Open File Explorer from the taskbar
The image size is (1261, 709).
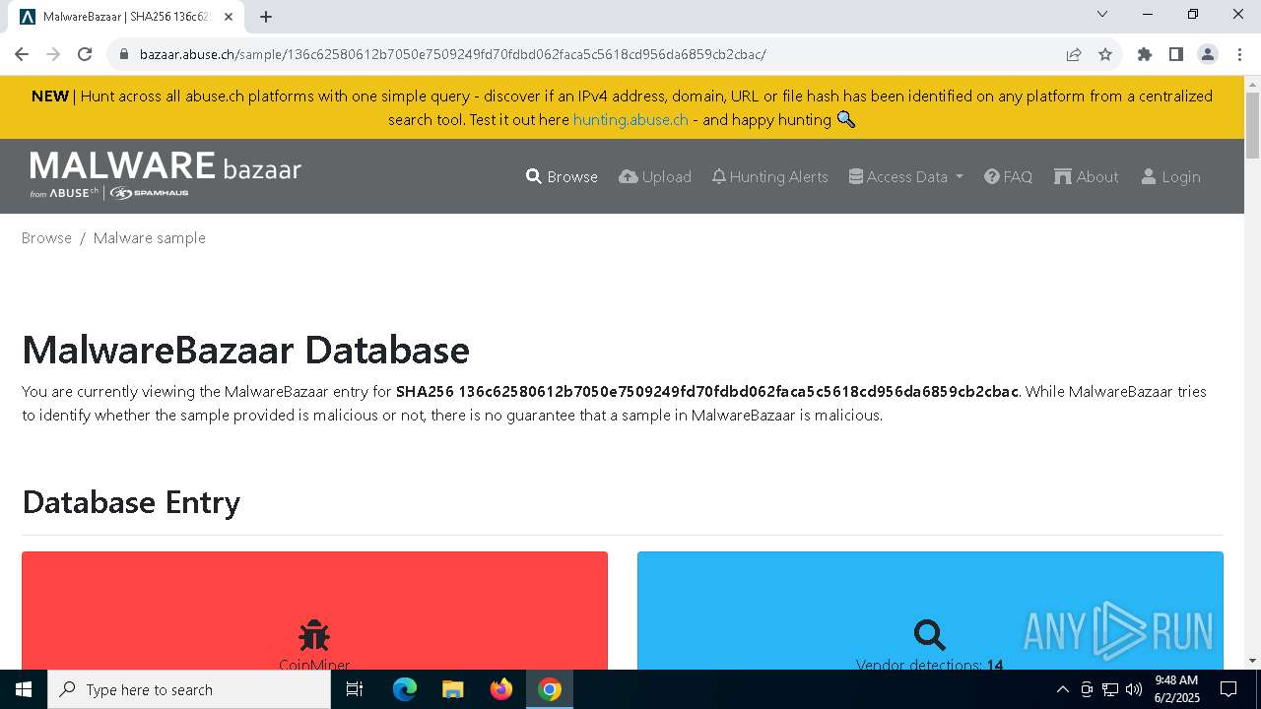pyautogui.click(x=452, y=689)
